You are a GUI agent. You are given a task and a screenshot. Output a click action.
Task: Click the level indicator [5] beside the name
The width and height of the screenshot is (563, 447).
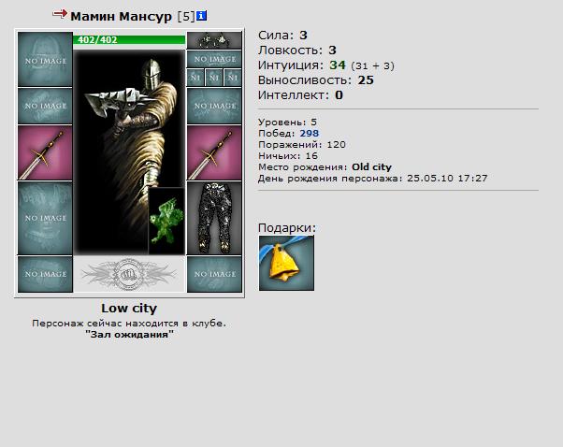tap(186, 16)
